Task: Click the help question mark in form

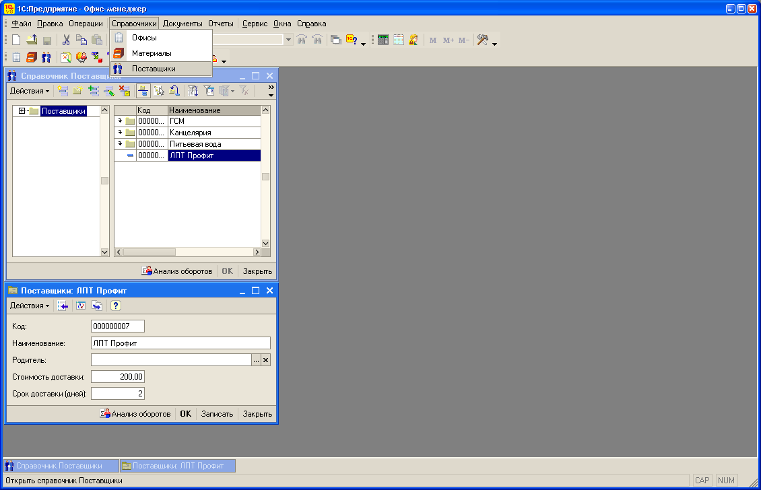Action: 116,306
